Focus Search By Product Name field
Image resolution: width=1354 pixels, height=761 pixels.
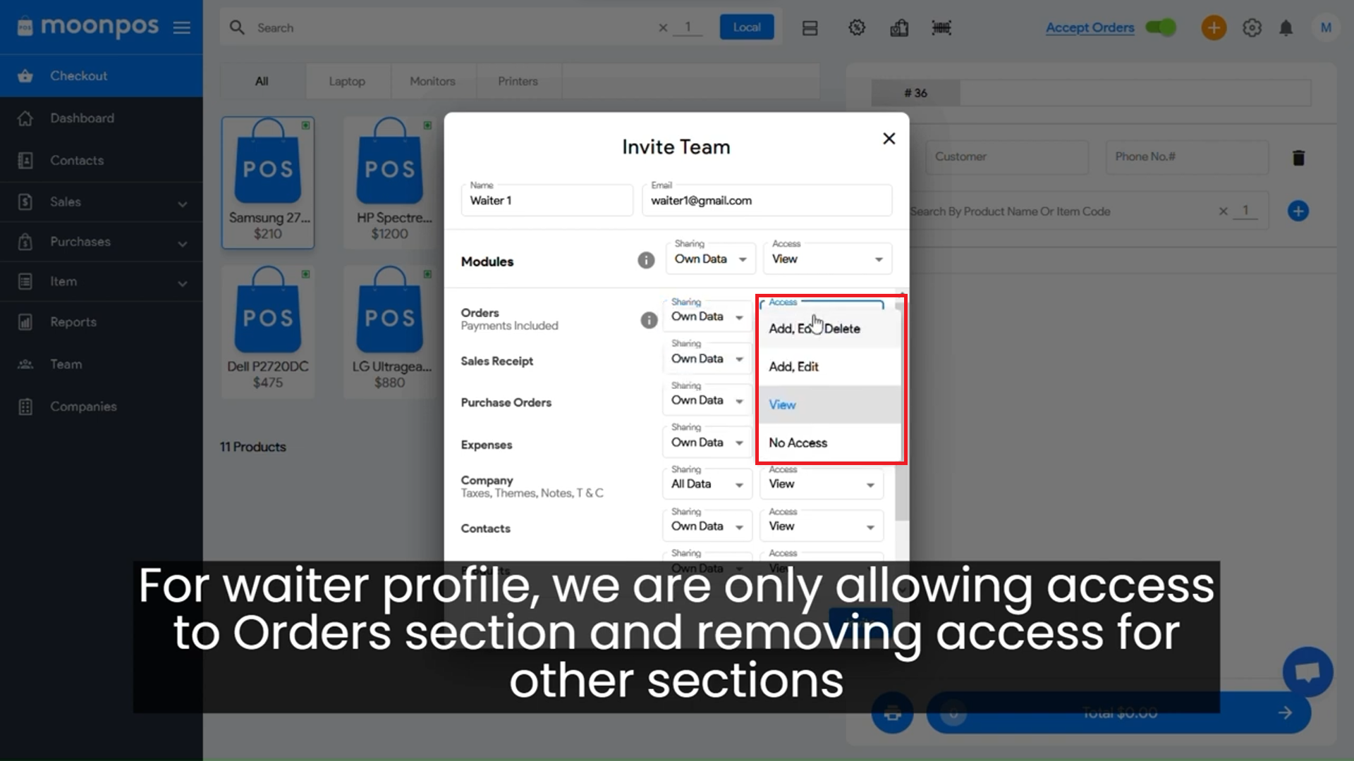1061,211
